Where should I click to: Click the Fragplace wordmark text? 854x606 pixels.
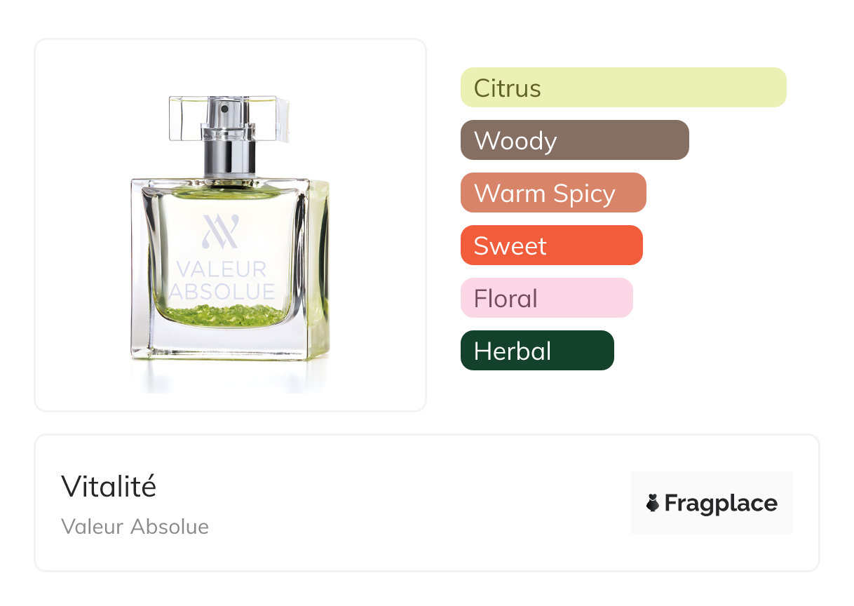click(721, 504)
